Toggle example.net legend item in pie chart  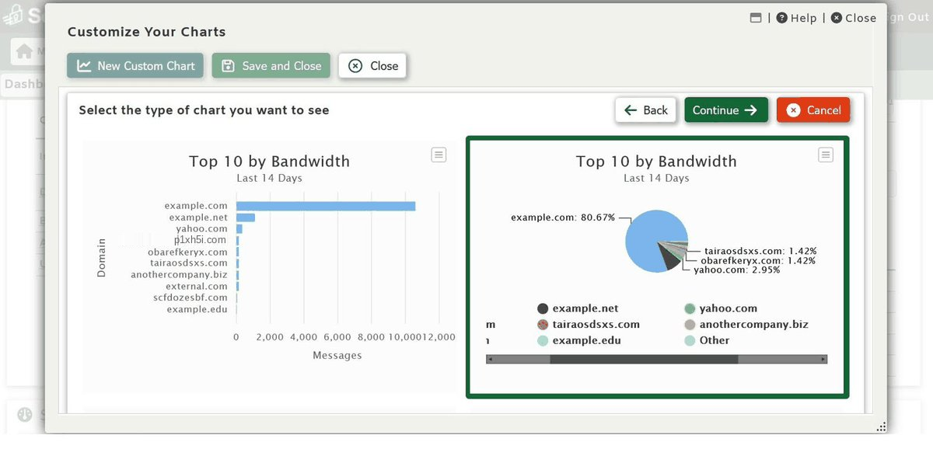578,308
